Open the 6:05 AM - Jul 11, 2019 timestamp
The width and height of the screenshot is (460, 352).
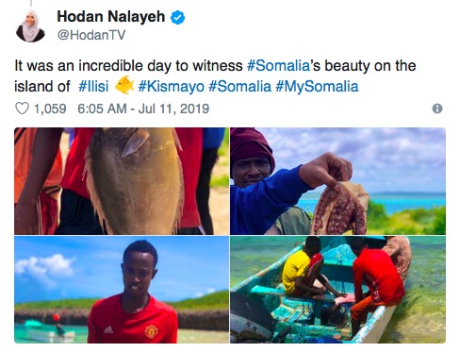click(x=143, y=109)
